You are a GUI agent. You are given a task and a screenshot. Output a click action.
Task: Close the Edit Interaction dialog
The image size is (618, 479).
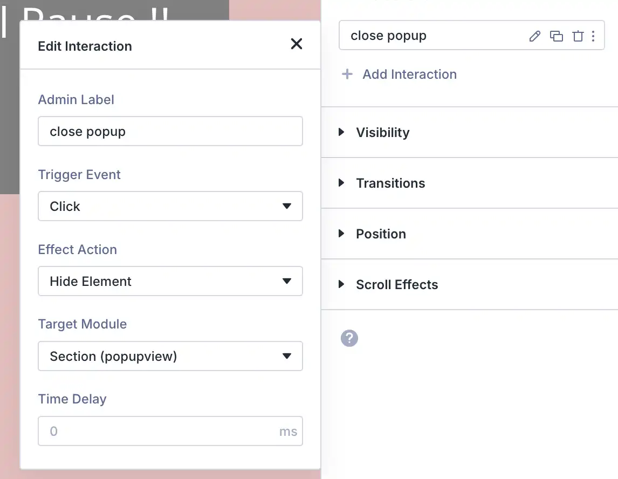[x=296, y=44]
